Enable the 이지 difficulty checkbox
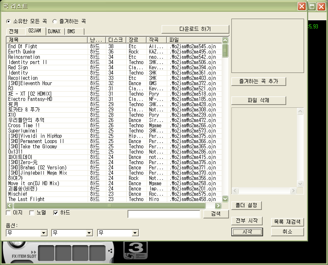 click(x=9, y=213)
